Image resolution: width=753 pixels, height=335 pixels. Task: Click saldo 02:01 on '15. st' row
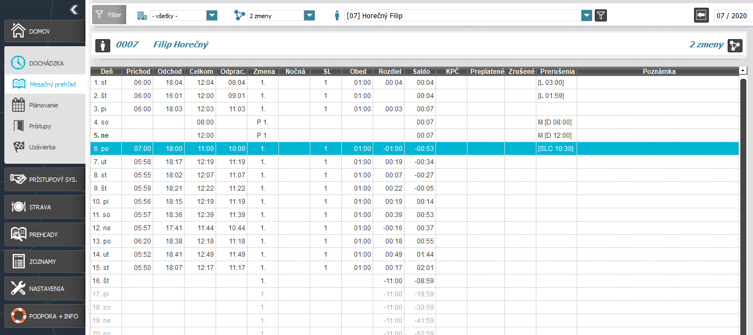point(426,268)
